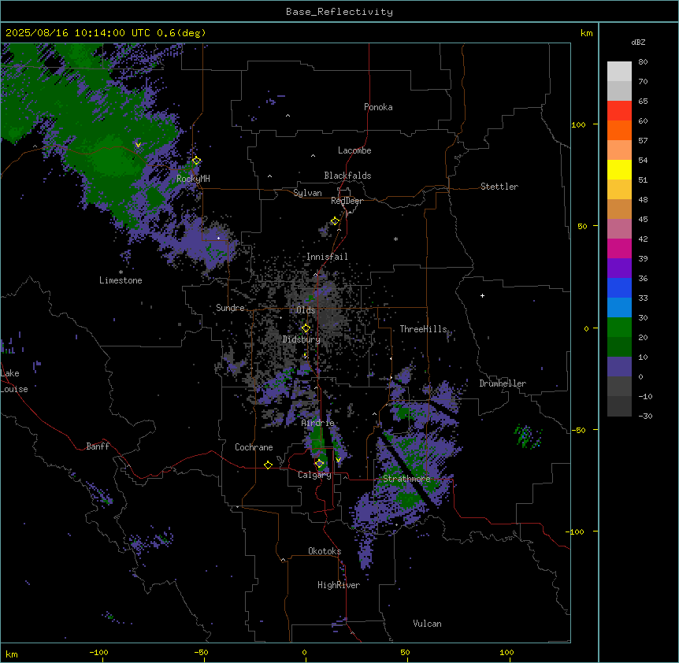Select the white asterisk marker above Limestone
This screenshot has height=663, width=679.
tap(121, 272)
